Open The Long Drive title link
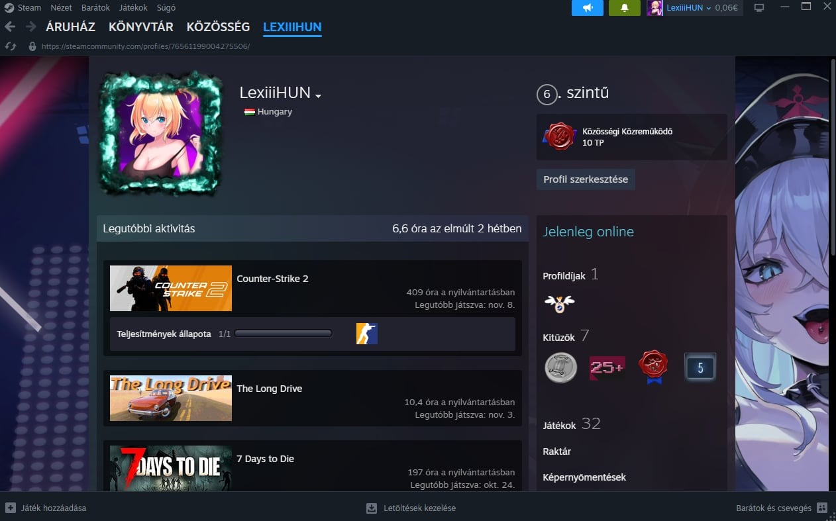 click(269, 389)
